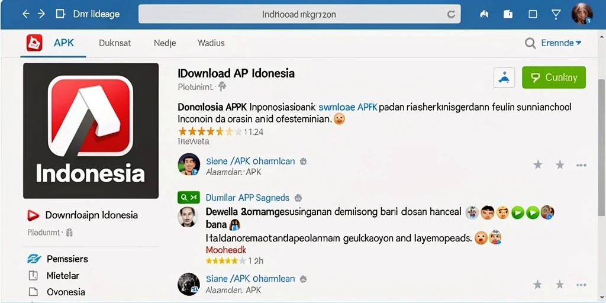606x303 pixels.
Task: Open second Siane /APK oharnlean link
Action: point(250,279)
